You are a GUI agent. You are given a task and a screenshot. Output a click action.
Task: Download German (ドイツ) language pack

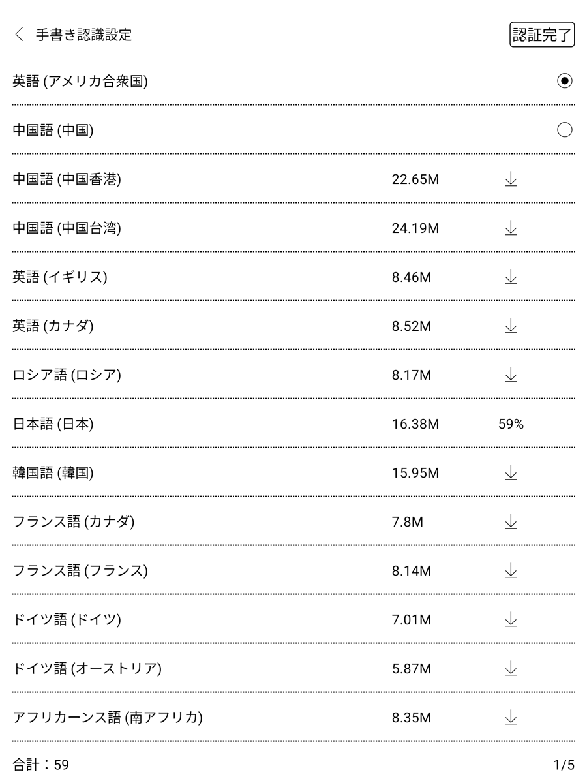[x=511, y=620]
